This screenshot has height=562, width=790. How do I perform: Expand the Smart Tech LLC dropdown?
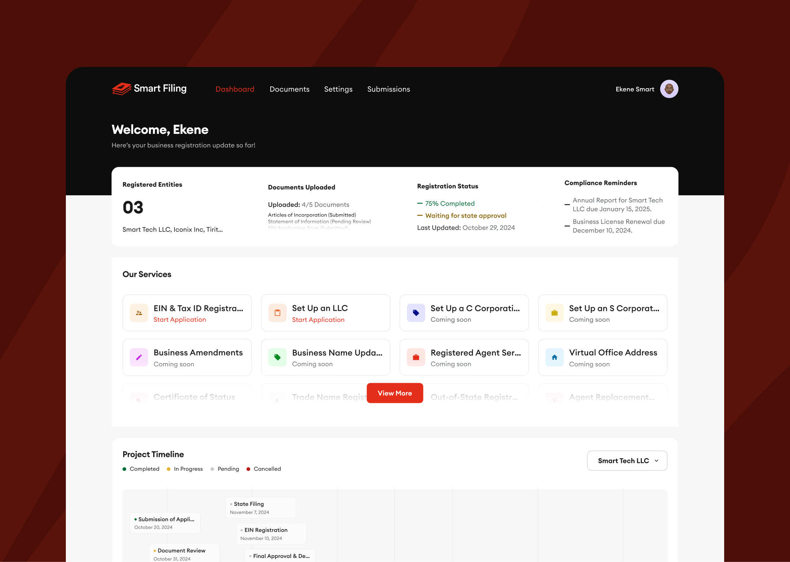click(x=627, y=461)
